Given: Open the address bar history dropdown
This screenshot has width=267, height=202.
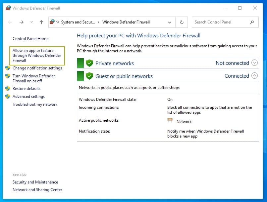Looking at the screenshot, I should click(x=169, y=22).
